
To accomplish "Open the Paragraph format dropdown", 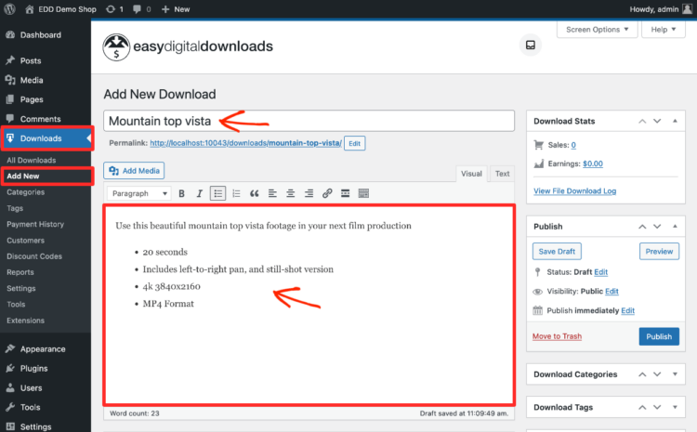I will (139, 193).
